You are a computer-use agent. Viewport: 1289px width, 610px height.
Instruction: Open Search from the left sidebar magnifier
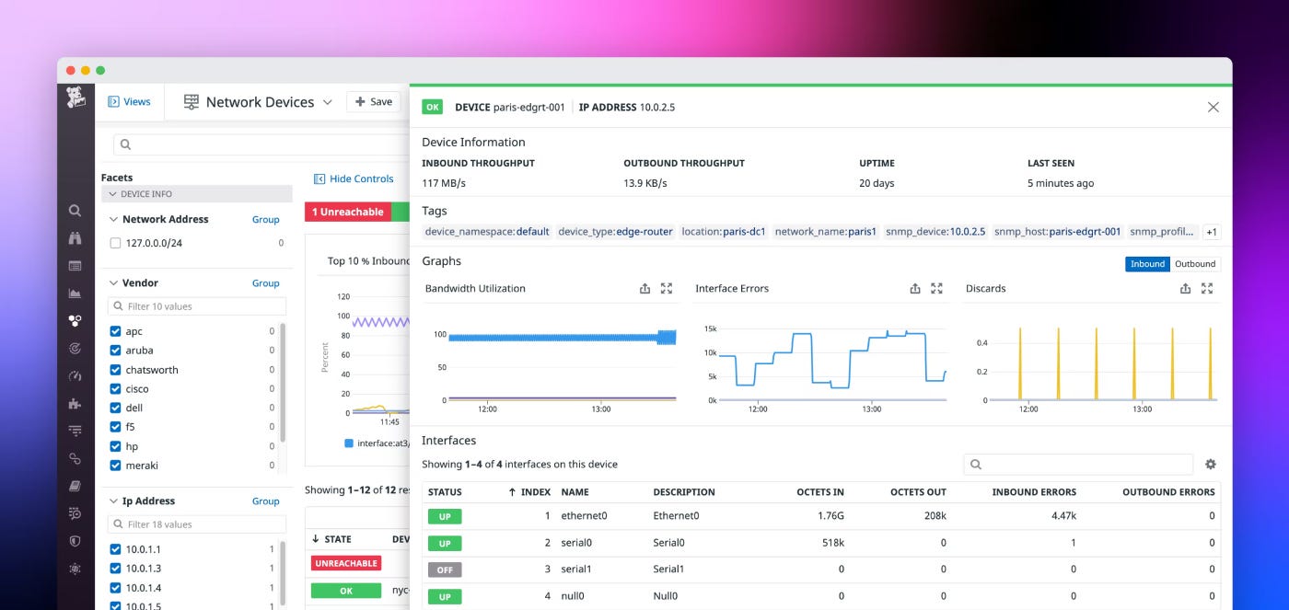[x=75, y=210]
